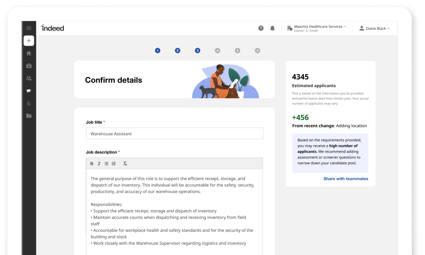The width and height of the screenshot is (425, 255).
Task: Click the 'Owner: D. Smith' text
Action: coord(306,31)
